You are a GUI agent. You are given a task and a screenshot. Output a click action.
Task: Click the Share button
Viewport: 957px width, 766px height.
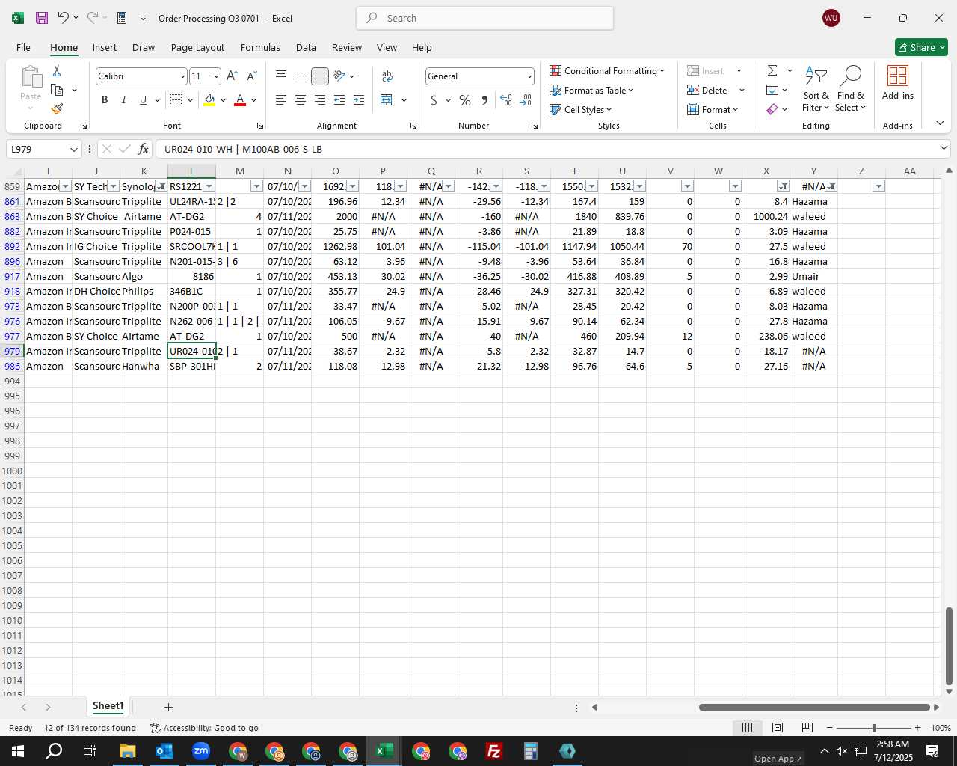pos(922,47)
